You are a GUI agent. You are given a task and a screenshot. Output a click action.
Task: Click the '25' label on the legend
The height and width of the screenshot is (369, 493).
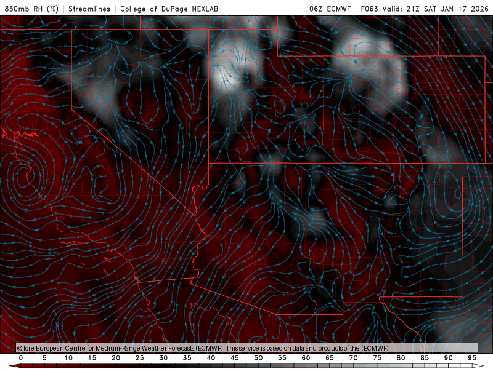(x=140, y=358)
